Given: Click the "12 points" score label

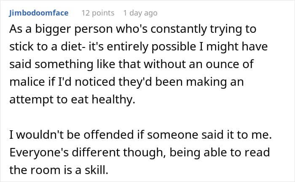Looking at the screenshot, I should [97, 13].
